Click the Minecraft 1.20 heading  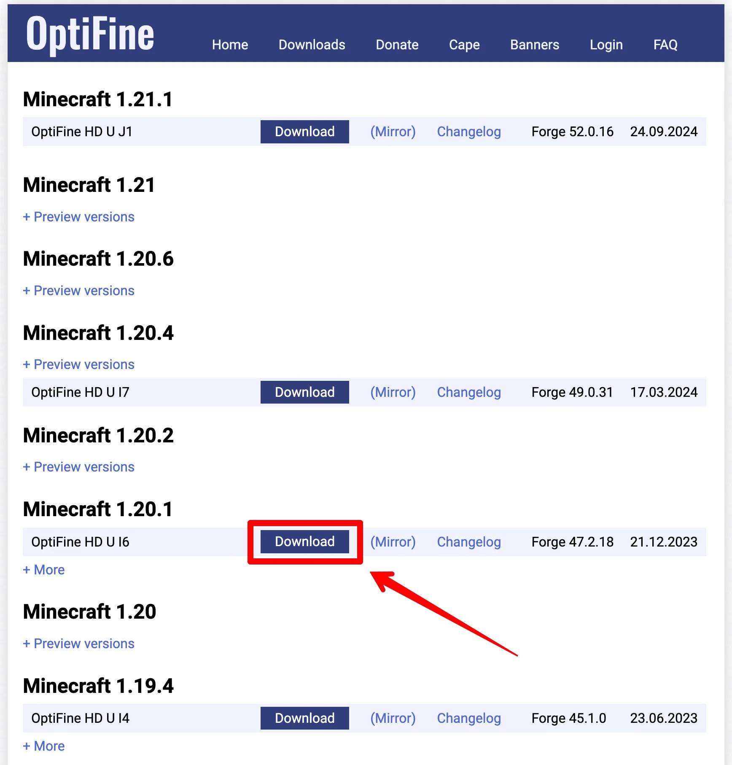click(x=89, y=612)
